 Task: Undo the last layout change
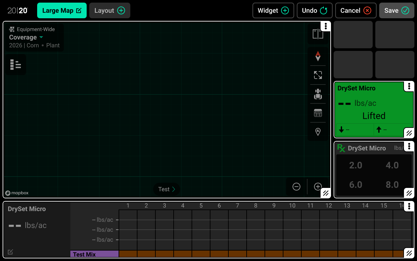(x=314, y=10)
